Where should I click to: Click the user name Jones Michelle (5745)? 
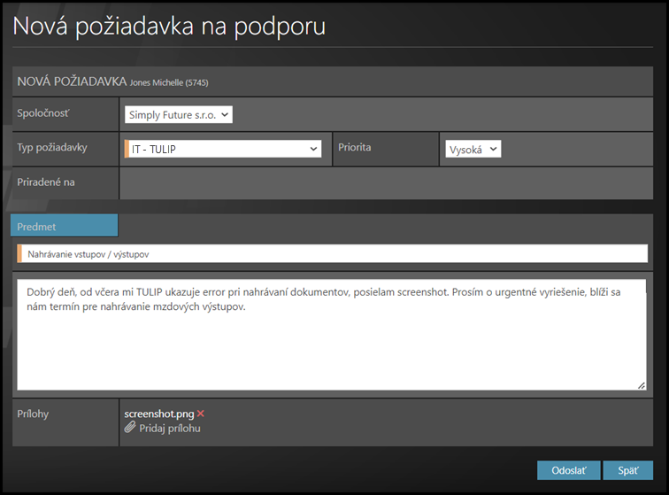[x=169, y=82]
